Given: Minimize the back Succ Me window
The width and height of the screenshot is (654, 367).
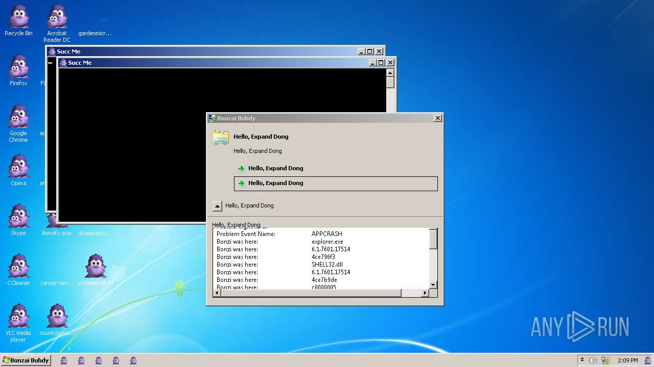Looking at the screenshot, I should pyautogui.click(x=361, y=51).
